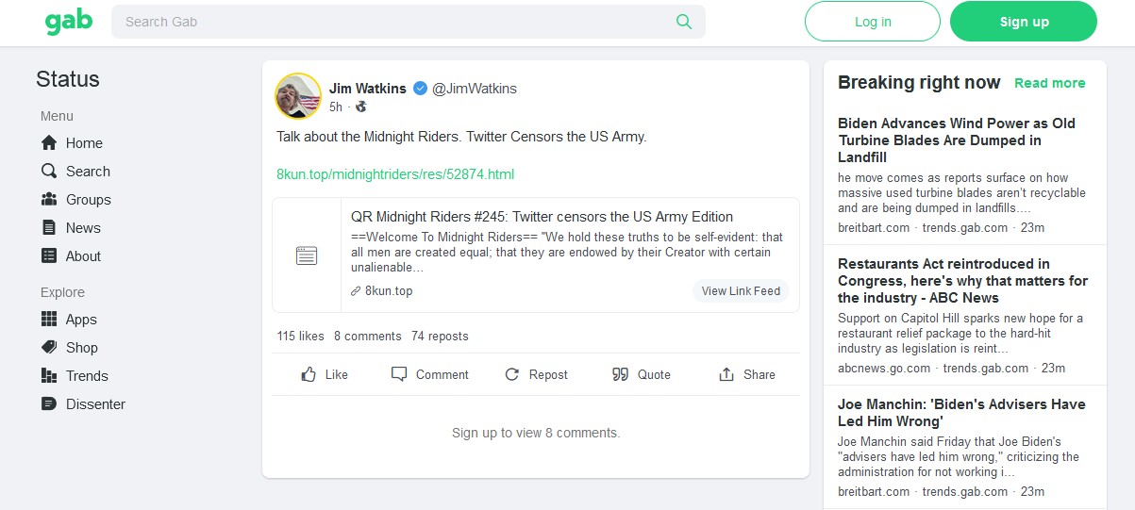Click the Like label under the post
The width and height of the screenshot is (1135, 510).
tap(337, 374)
